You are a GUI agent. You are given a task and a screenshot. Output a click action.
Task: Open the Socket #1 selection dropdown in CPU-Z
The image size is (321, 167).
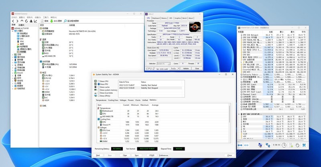tap(164, 64)
